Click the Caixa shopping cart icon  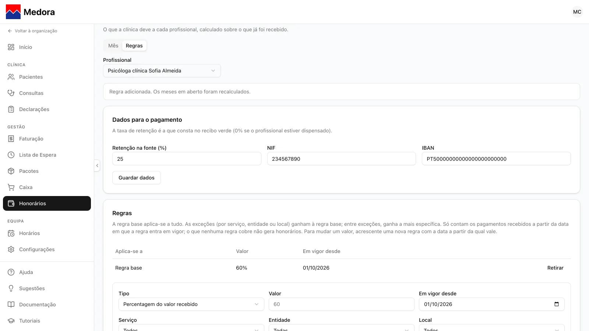click(x=11, y=187)
